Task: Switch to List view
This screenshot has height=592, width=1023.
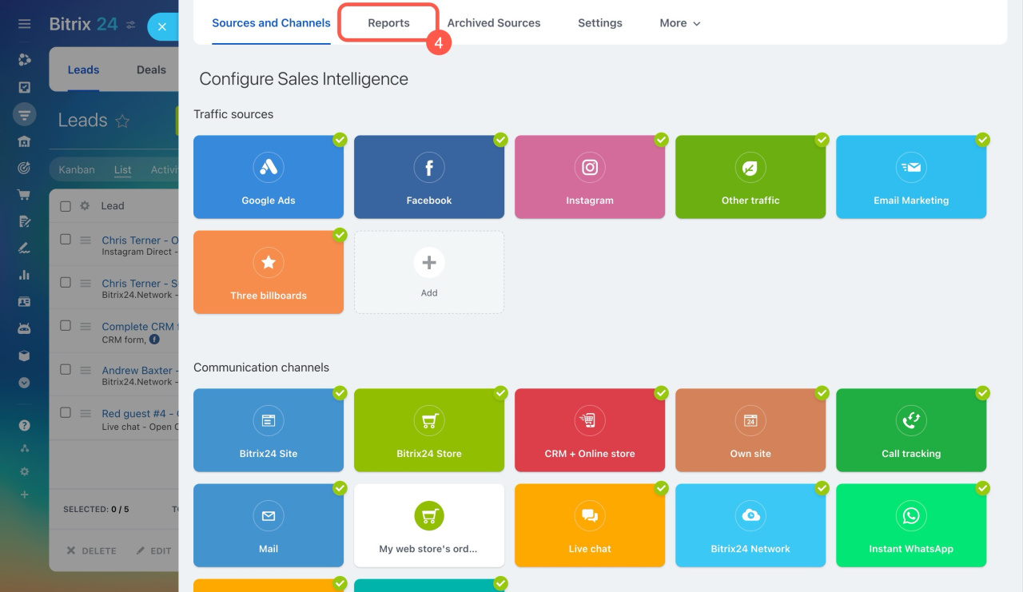Action: point(123,169)
